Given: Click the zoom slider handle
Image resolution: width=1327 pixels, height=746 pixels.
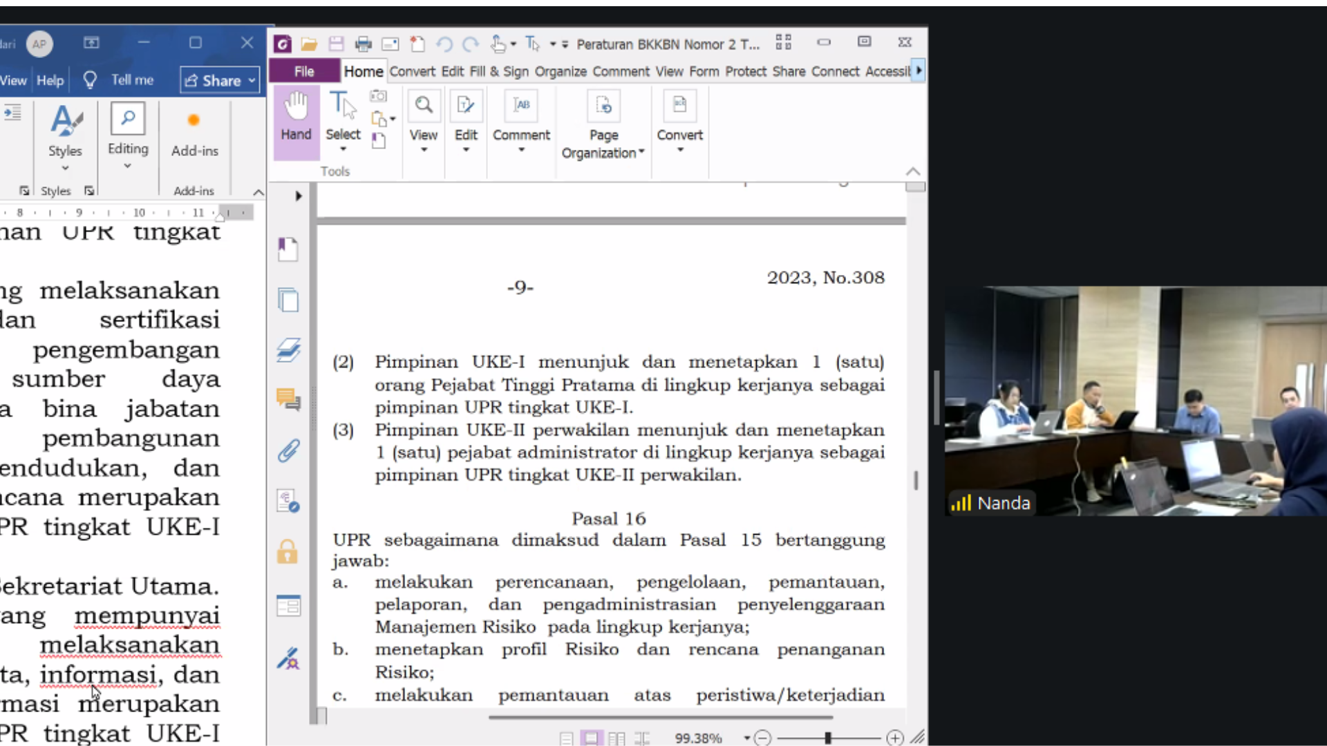Looking at the screenshot, I should 827,738.
